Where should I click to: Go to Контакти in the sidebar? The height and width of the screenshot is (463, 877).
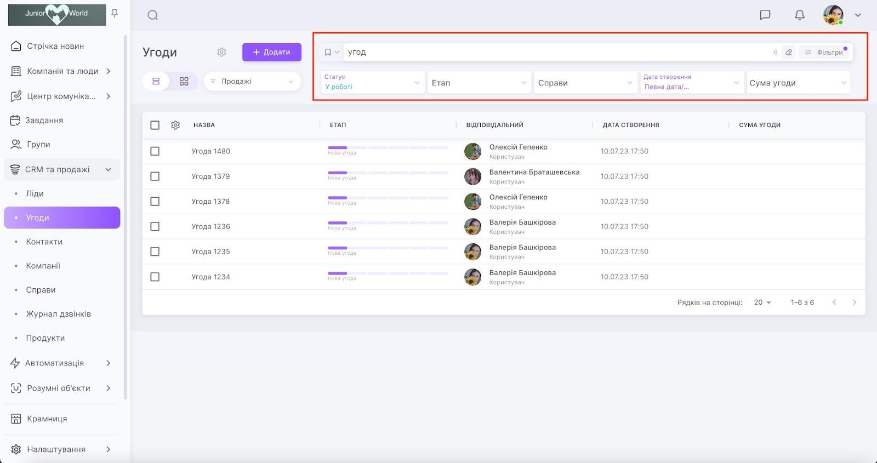[44, 242]
